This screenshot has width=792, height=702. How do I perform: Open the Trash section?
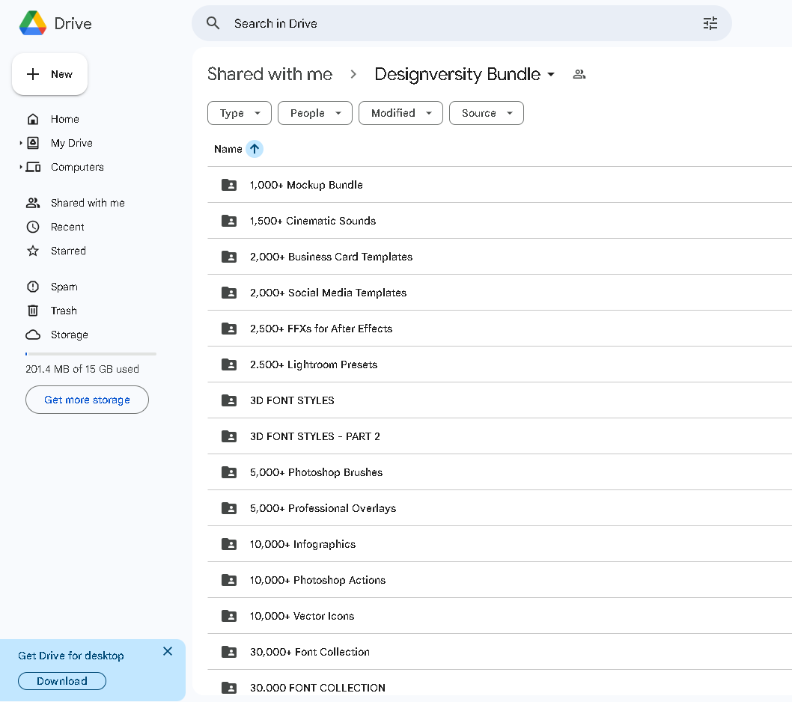pos(64,311)
